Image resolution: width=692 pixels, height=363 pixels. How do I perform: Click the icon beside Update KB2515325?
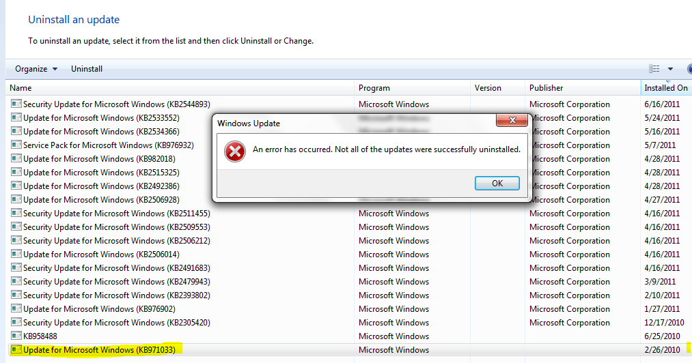16,173
